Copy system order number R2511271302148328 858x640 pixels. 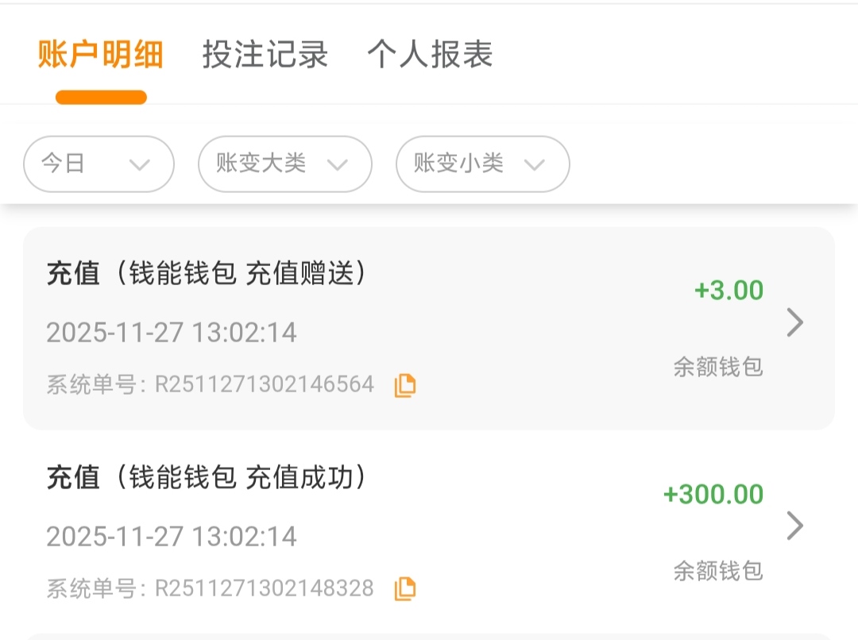coord(404,588)
